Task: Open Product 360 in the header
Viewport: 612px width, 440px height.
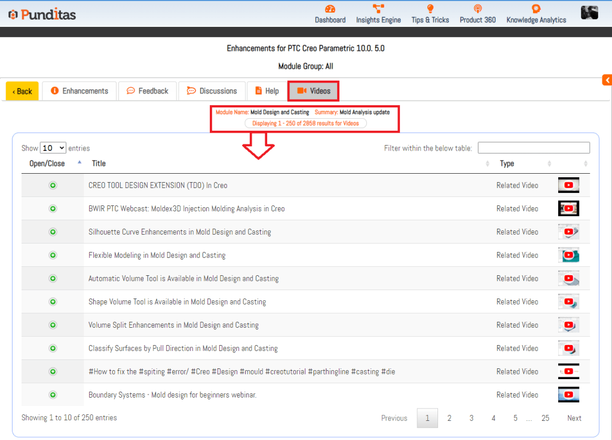Action: 478,9
